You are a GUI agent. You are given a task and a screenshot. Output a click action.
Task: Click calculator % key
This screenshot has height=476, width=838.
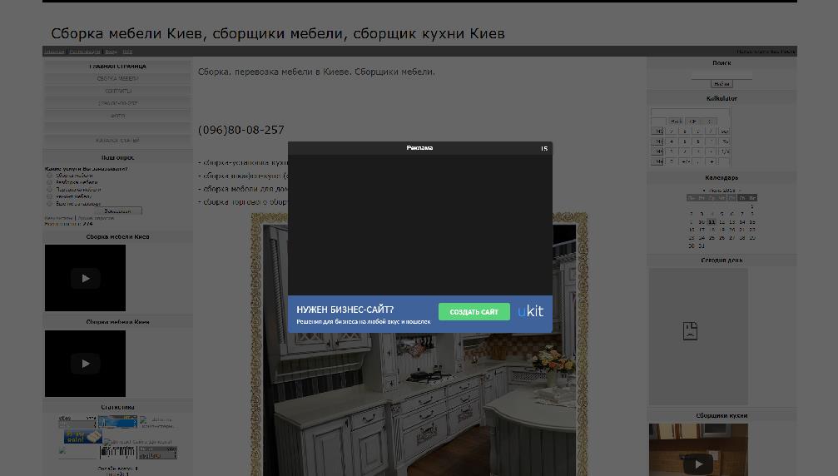click(725, 141)
